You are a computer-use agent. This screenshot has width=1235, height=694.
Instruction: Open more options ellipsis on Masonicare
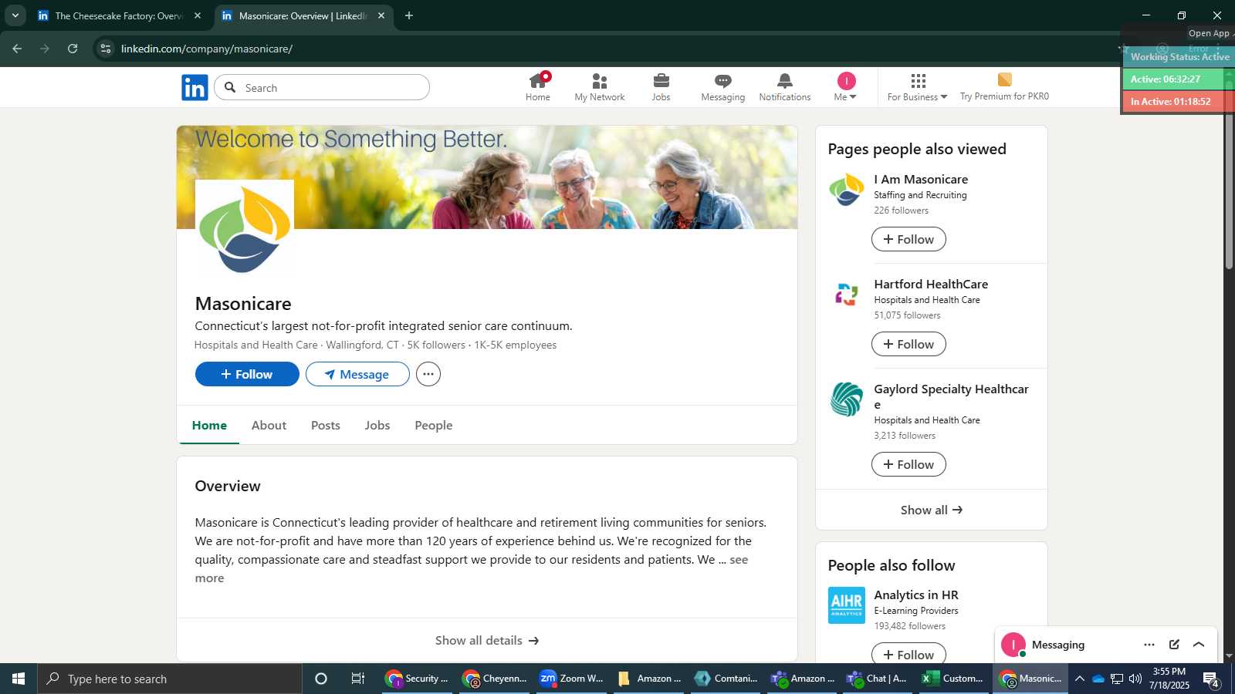(x=428, y=374)
